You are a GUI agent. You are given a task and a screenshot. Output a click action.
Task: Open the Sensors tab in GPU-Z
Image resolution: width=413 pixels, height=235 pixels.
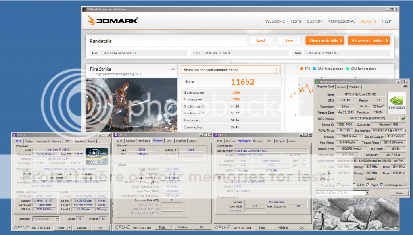341,87
